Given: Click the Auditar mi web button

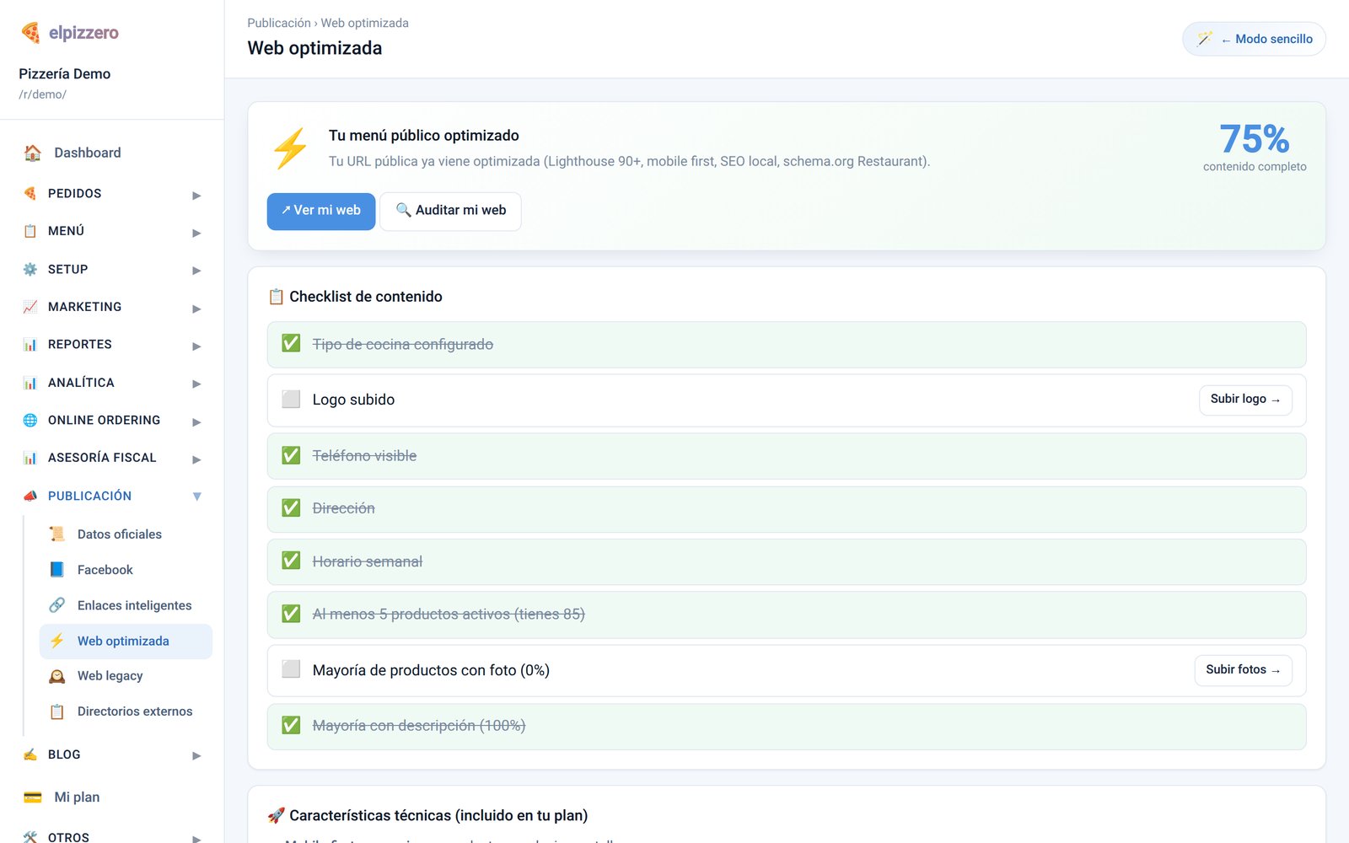Looking at the screenshot, I should point(450,211).
